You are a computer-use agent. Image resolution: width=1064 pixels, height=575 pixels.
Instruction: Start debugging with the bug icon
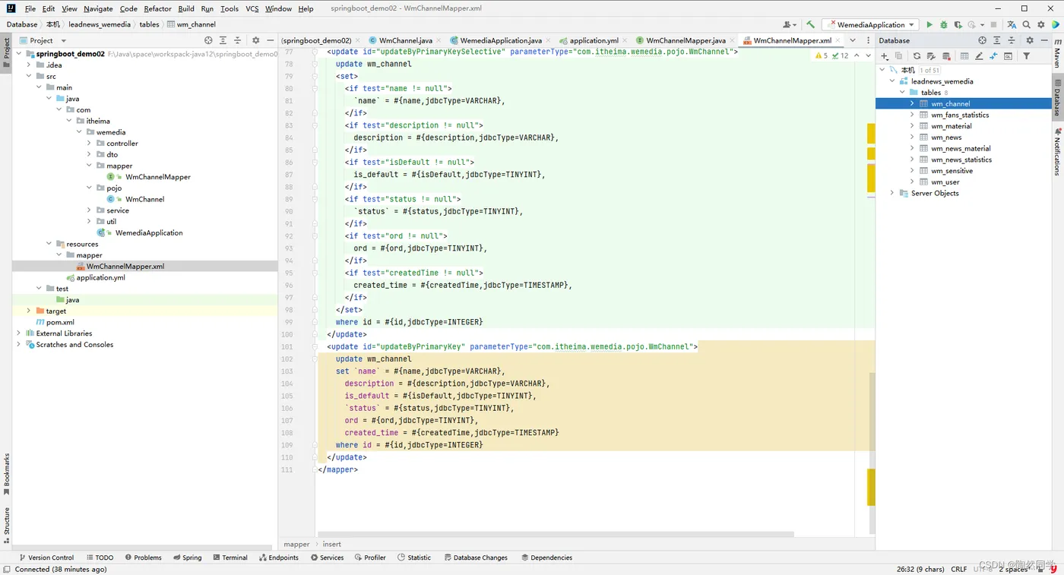click(x=944, y=25)
